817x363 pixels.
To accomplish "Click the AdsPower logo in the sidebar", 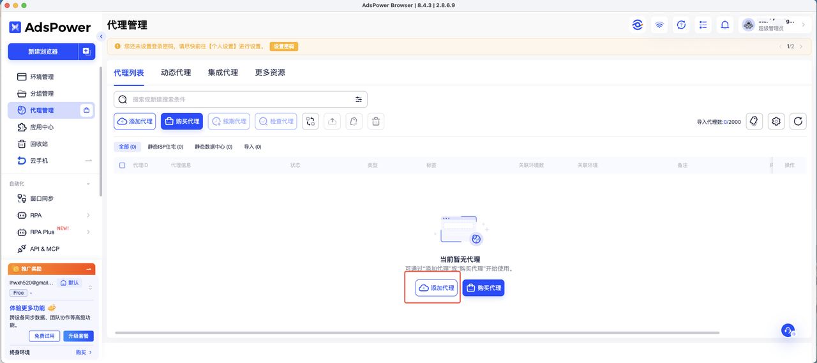I will tap(50, 27).
